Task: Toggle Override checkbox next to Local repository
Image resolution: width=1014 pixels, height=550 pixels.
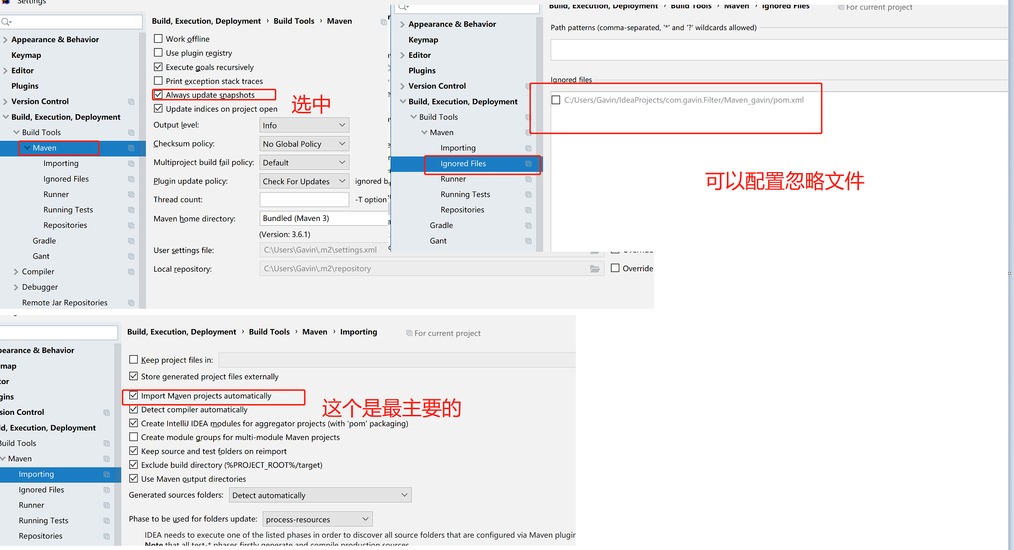Action: (615, 268)
